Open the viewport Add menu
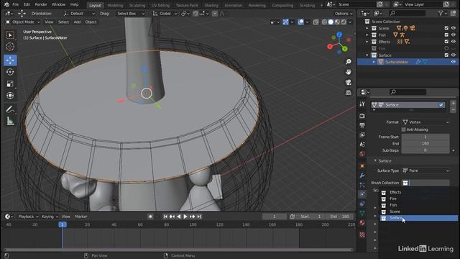Viewport: 460px width, 259px height. click(77, 22)
